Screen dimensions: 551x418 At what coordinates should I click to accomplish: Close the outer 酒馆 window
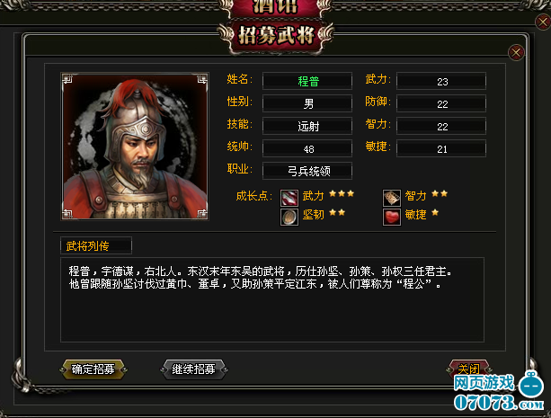point(543,22)
